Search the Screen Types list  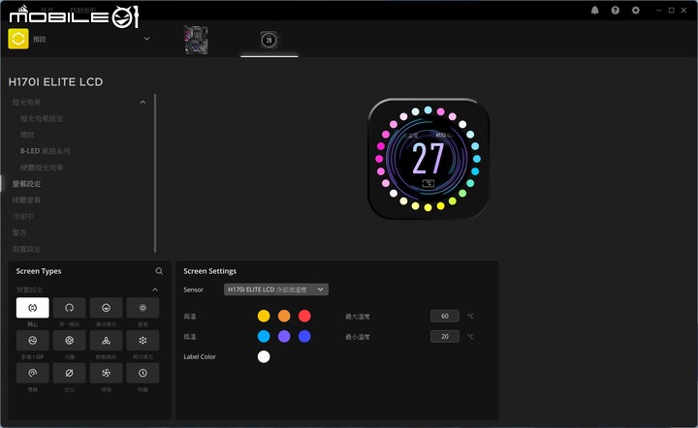point(159,271)
